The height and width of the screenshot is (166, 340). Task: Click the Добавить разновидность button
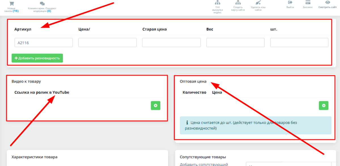(x=37, y=58)
